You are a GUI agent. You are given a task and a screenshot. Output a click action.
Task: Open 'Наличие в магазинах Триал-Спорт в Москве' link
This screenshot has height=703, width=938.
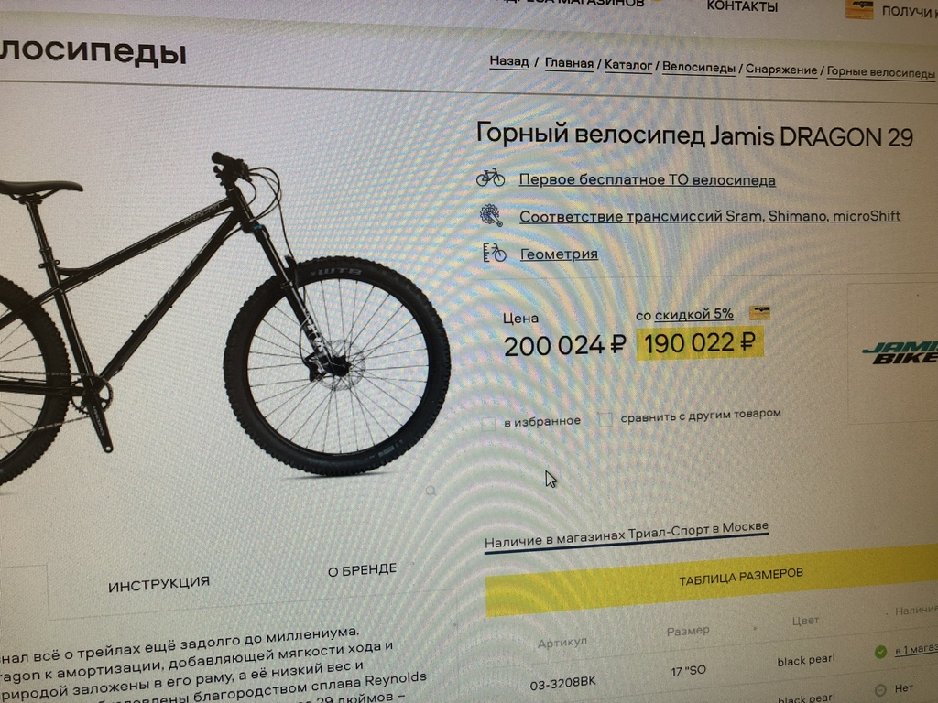pyautogui.click(x=626, y=535)
